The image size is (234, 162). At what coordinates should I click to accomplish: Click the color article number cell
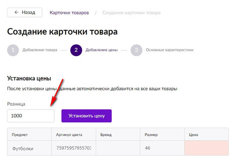tap(74, 148)
